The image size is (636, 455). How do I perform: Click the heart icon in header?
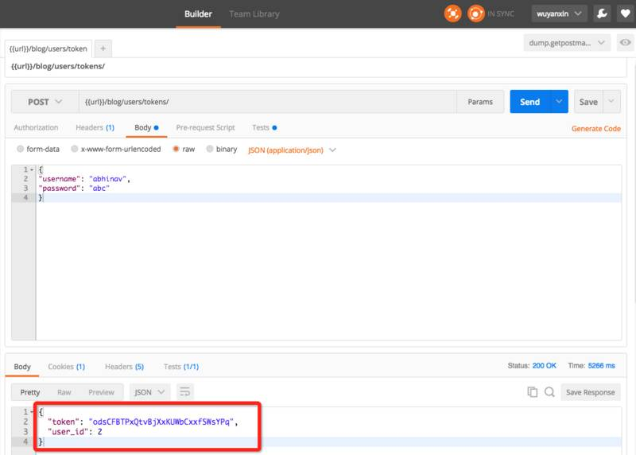coord(626,14)
